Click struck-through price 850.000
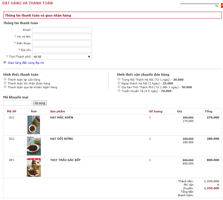Viewport: 223px width, 200px height. point(188,160)
